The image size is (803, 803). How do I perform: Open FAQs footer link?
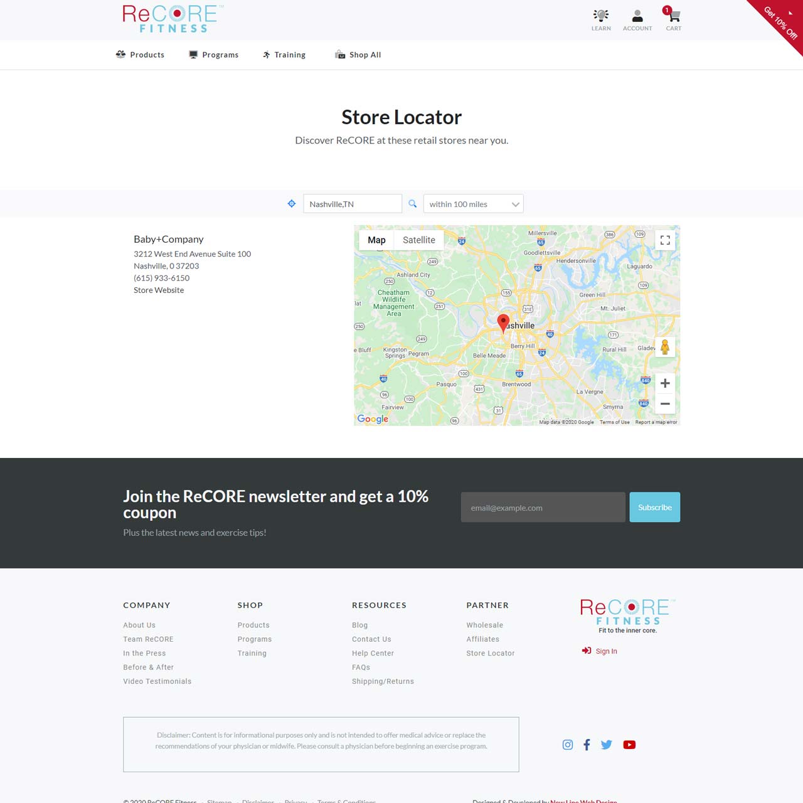[361, 667]
